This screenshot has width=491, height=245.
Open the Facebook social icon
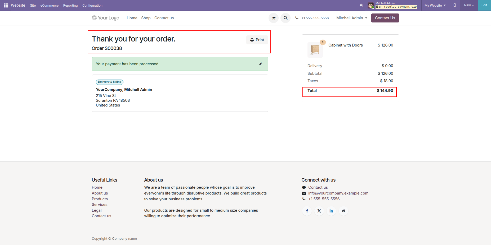point(307,211)
